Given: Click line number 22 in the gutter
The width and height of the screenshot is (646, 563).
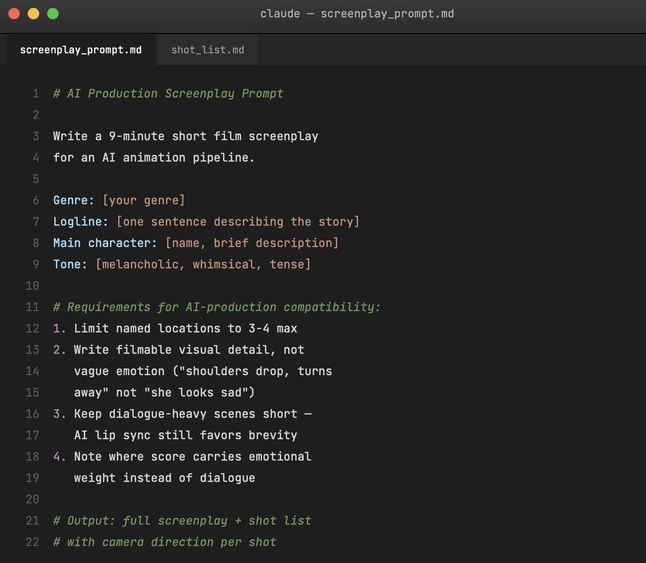Looking at the screenshot, I should pyautogui.click(x=32, y=542).
